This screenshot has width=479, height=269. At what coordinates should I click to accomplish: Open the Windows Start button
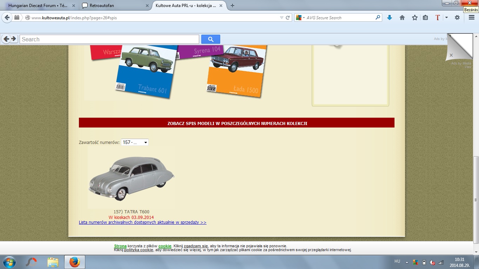tap(9, 262)
